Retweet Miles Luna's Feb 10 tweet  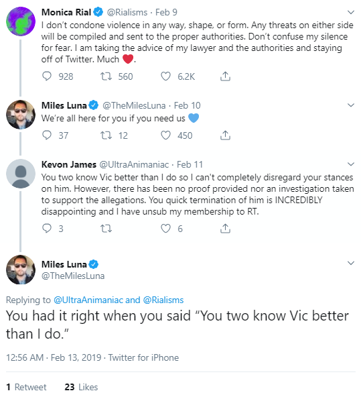[x=106, y=135]
